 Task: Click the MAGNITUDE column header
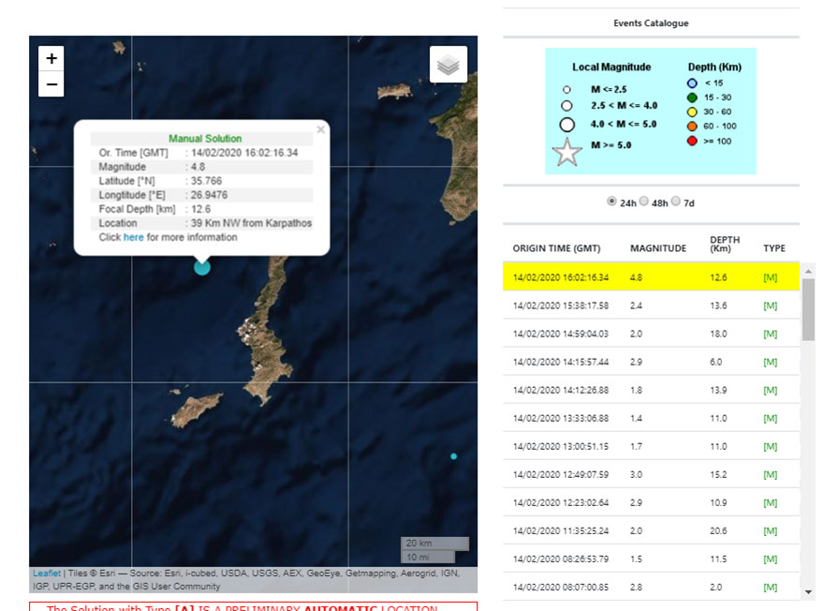click(x=658, y=248)
